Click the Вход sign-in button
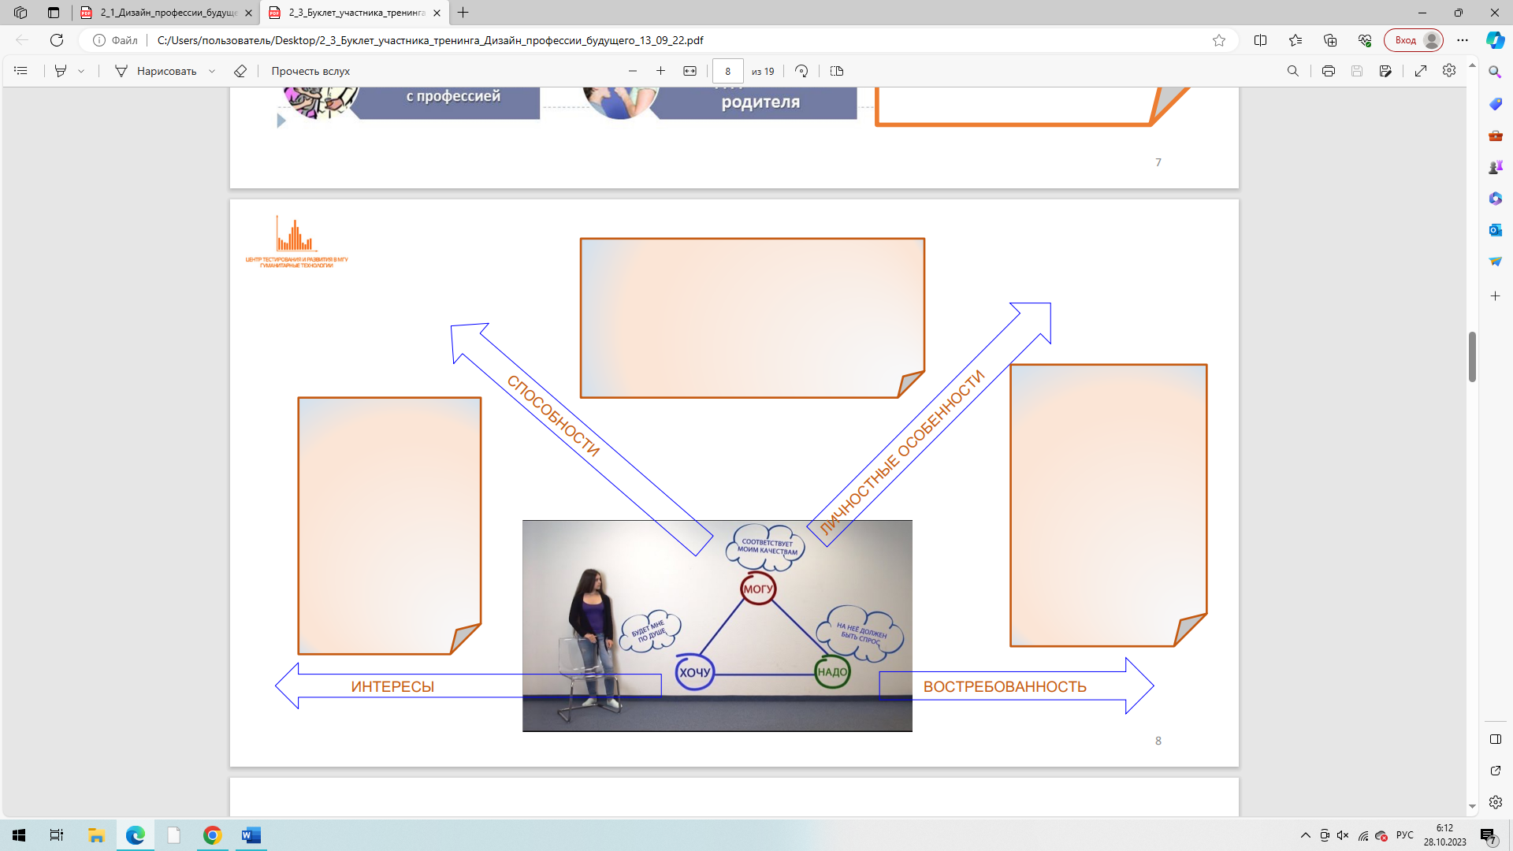 point(1414,40)
